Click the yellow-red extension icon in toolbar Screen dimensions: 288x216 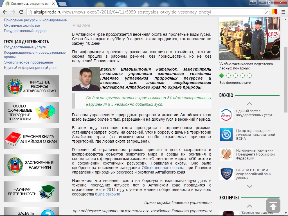click(x=274, y=12)
